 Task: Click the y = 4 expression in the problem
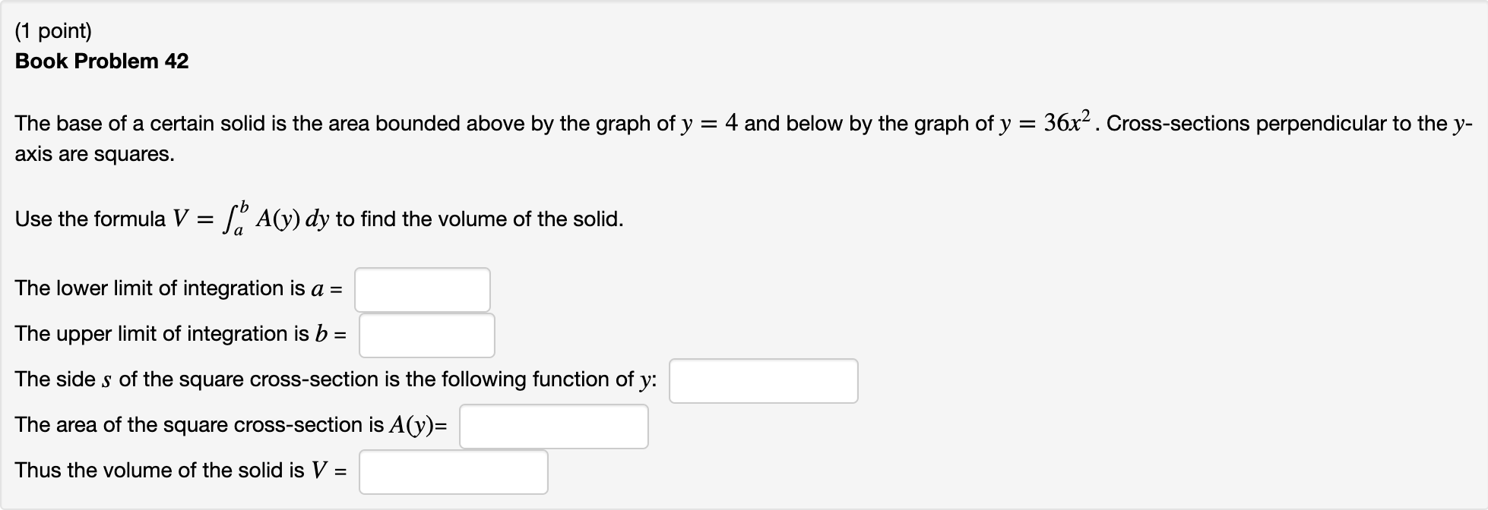point(710,121)
